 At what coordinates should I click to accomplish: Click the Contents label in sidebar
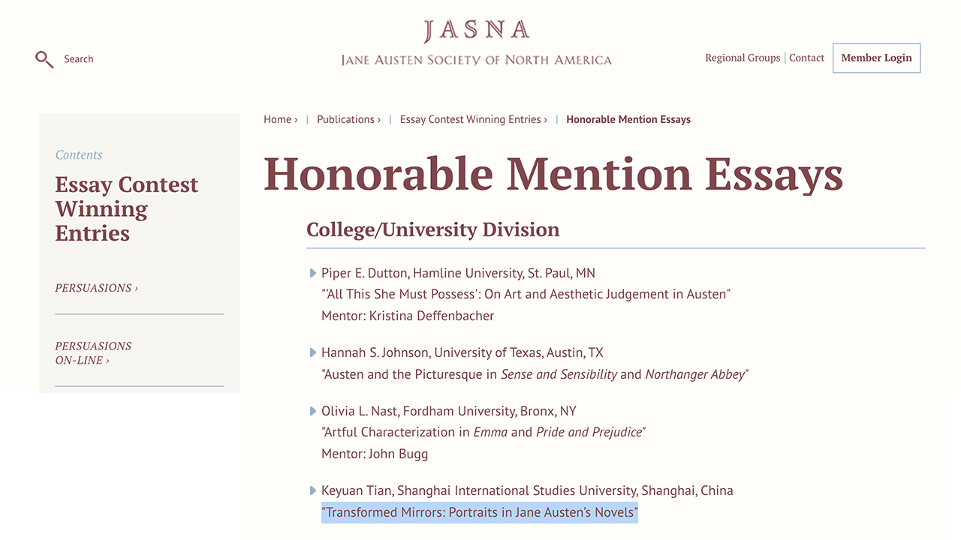(x=79, y=155)
